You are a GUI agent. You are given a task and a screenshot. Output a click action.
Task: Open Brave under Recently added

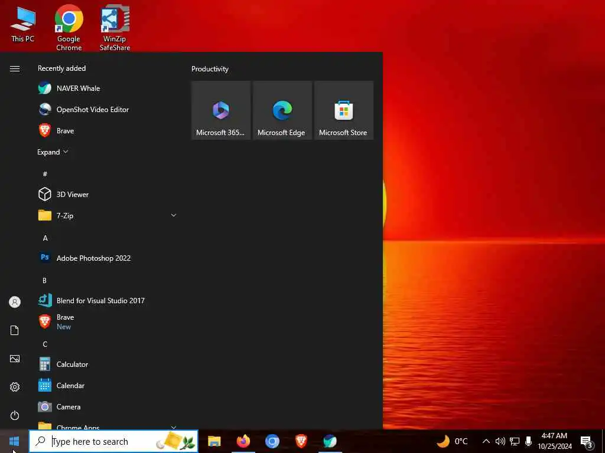pyautogui.click(x=107, y=130)
